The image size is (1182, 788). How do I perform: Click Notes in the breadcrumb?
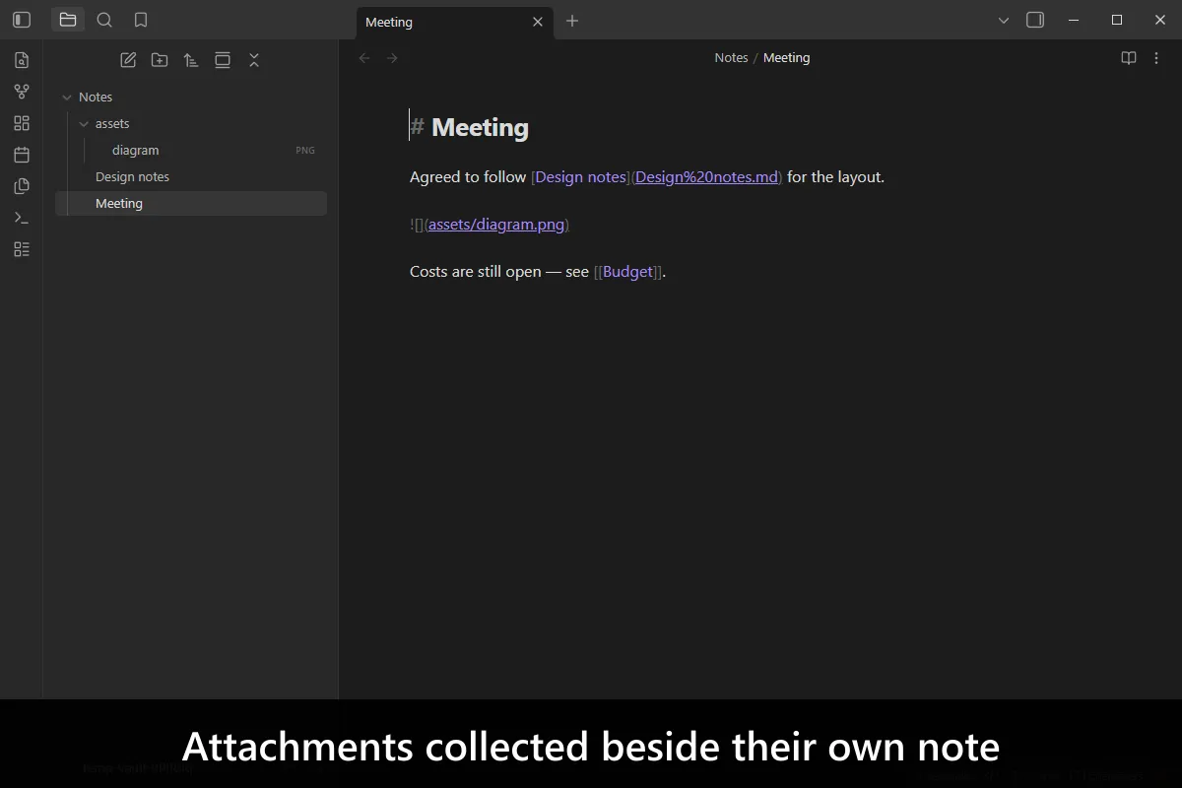[731, 58]
